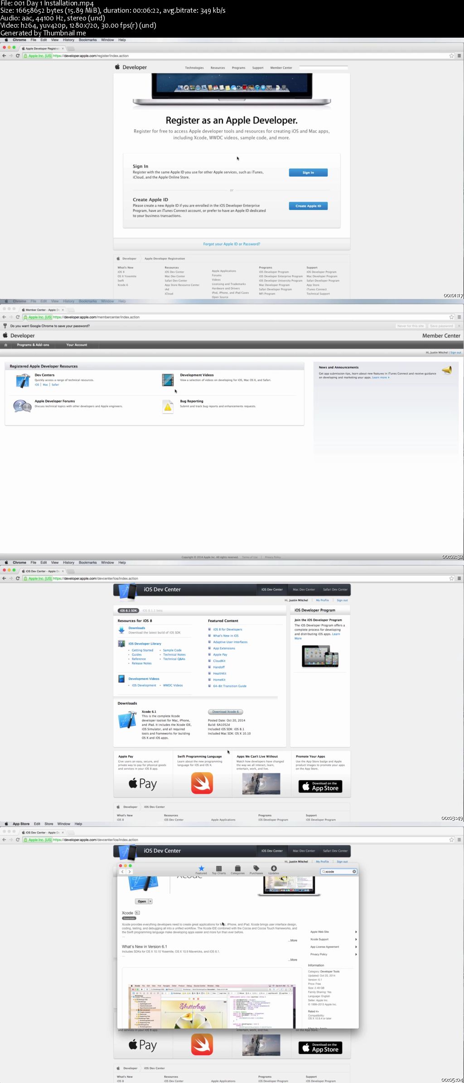The image size is (464, 1083).
Task: Click the iOS Developer Library books icon
Action: 121,643
